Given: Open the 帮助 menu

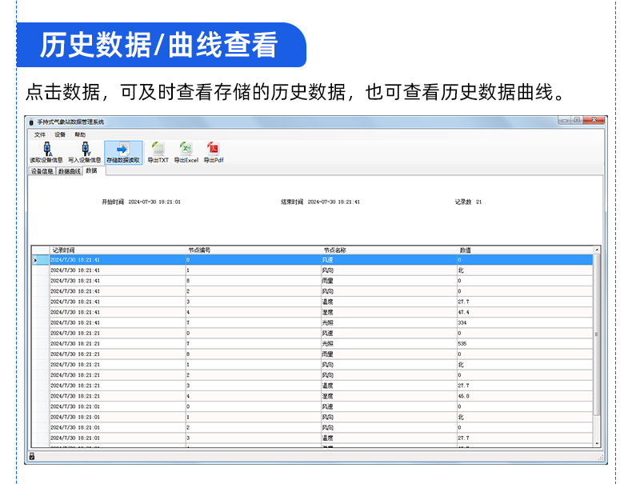Looking at the screenshot, I should pyautogui.click(x=80, y=134).
